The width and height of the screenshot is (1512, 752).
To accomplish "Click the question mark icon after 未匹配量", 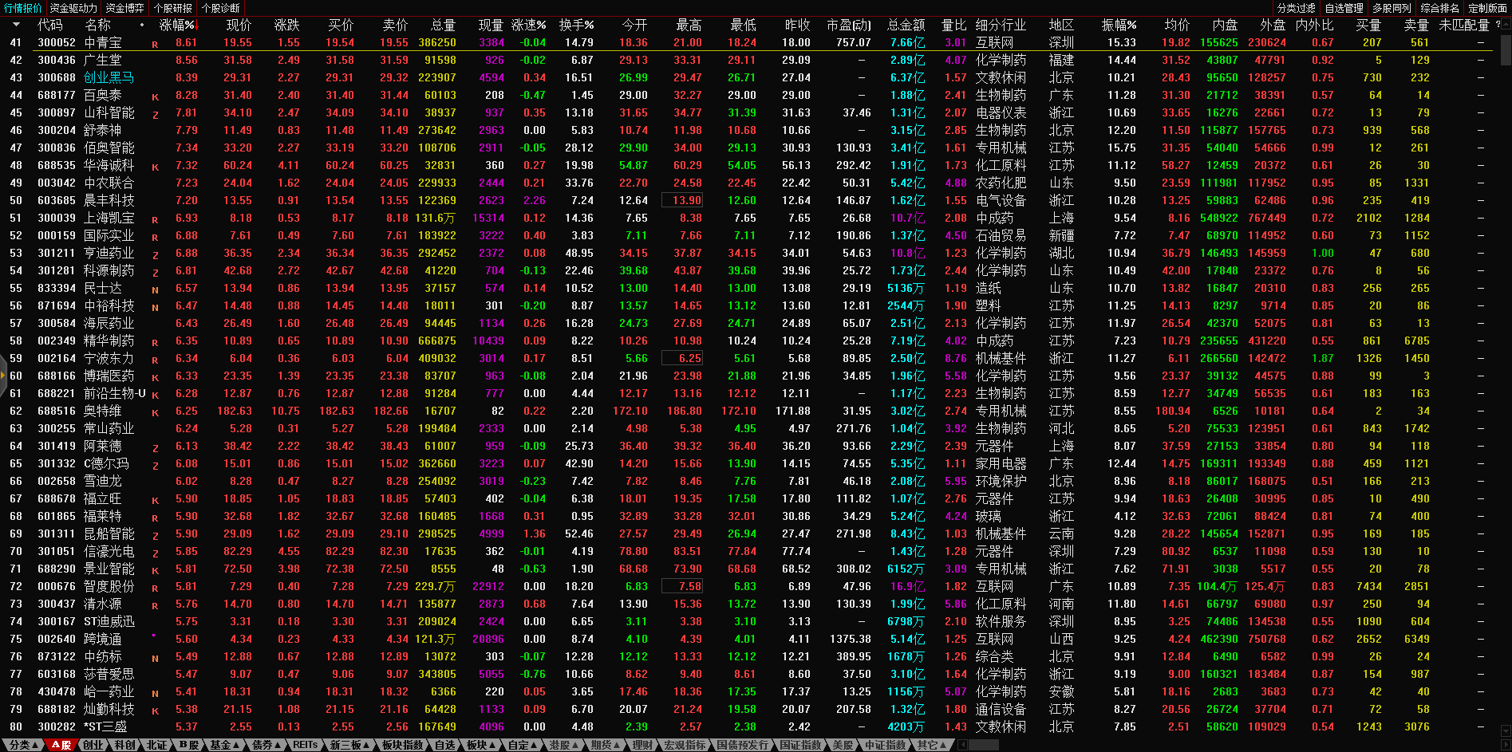I will coord(1498,25).
